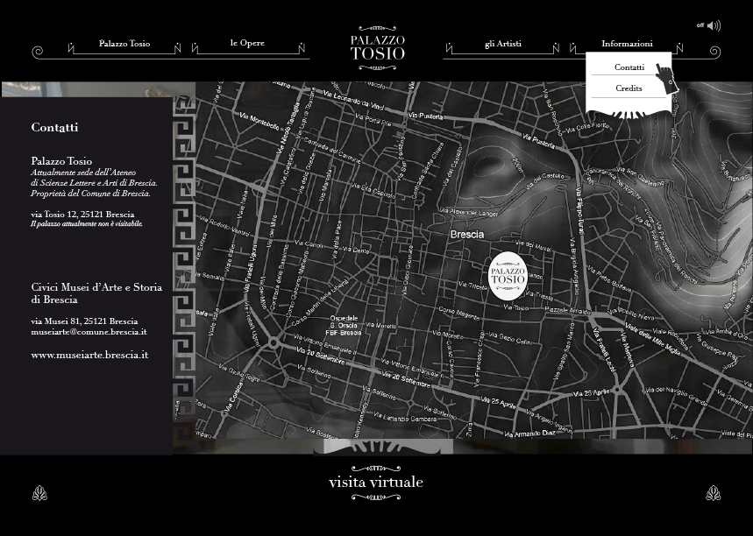753x536 pixels.
Task: Click the Corso Magenta map label
Action: click(459, 314)
